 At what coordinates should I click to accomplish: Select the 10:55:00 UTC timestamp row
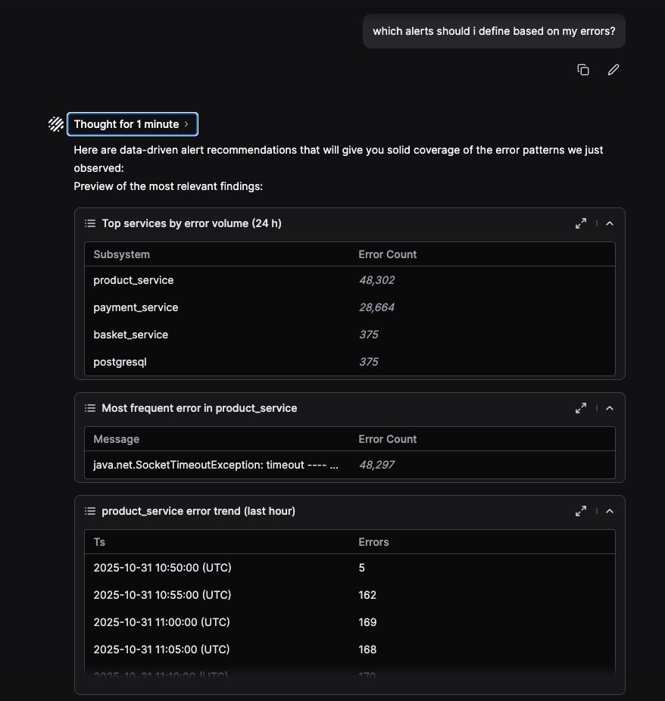162,595
